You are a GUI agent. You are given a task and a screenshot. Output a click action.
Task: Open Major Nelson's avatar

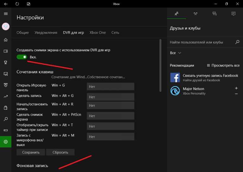point(175,91)
